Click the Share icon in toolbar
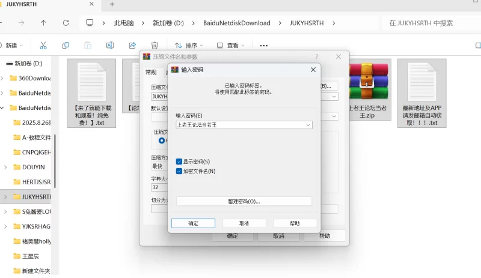Image resolution: width=481 pixels, height=278 pixels. coord(132,45)
